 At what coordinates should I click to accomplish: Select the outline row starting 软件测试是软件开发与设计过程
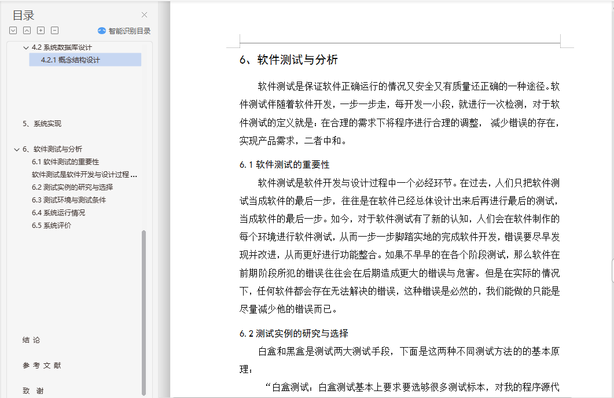[x=84, y=175]
